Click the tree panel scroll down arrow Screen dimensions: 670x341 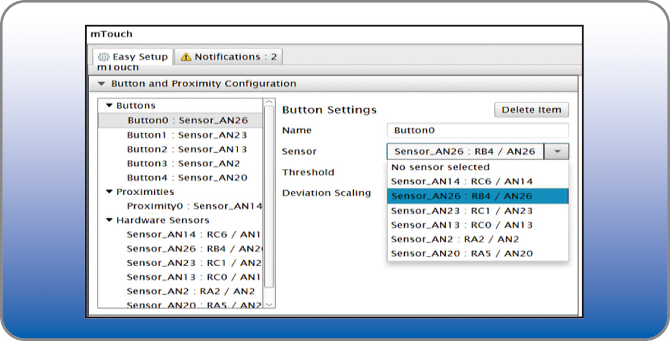[x=269, y=304]
